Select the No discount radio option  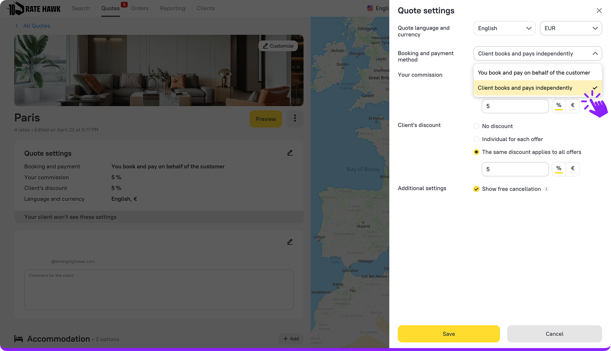pos(476,126)
